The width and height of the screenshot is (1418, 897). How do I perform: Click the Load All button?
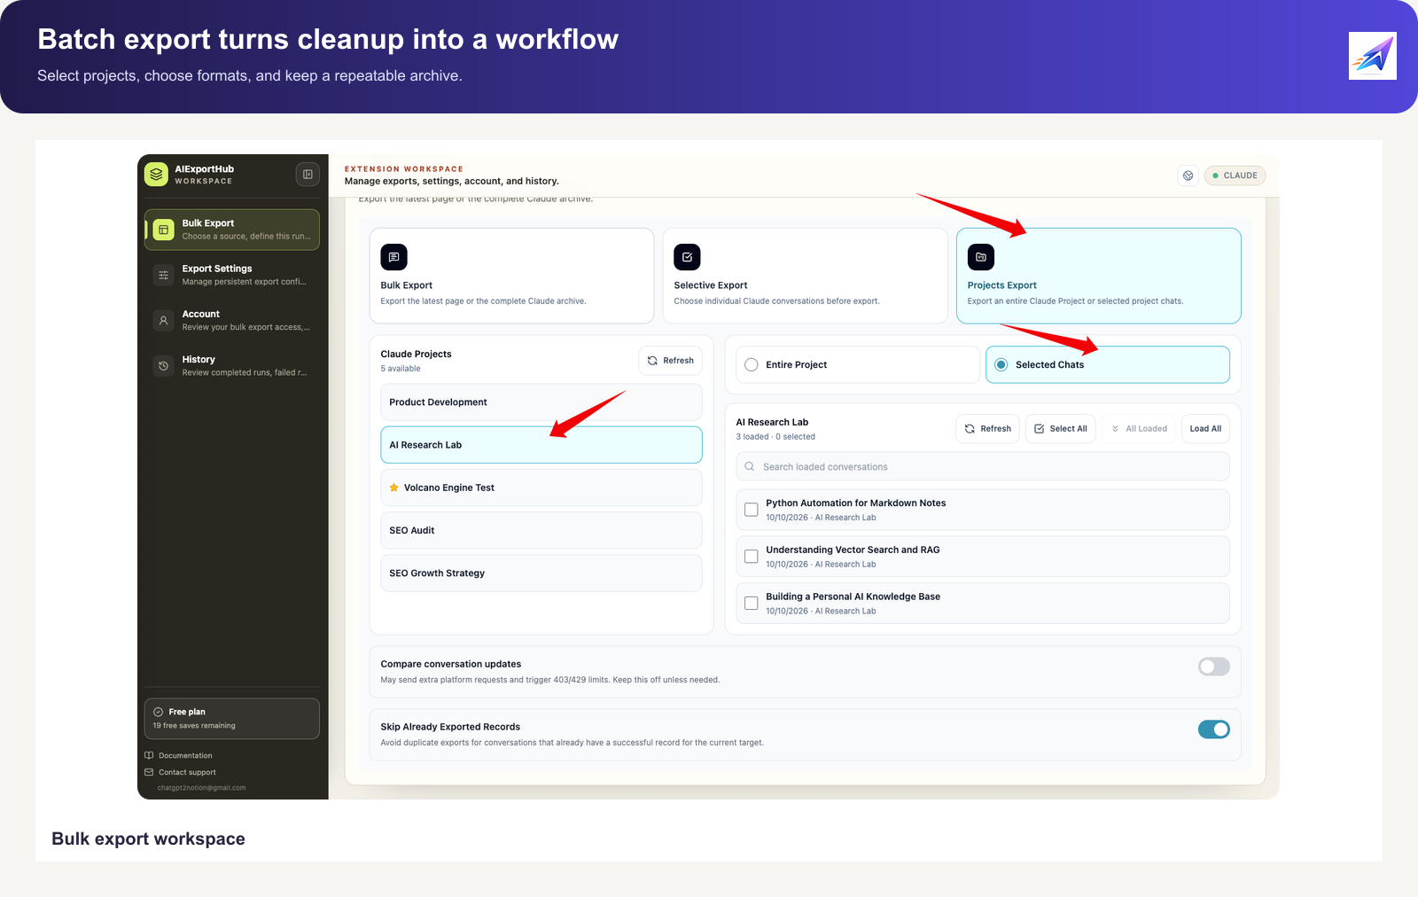[x=1205, y=428]
